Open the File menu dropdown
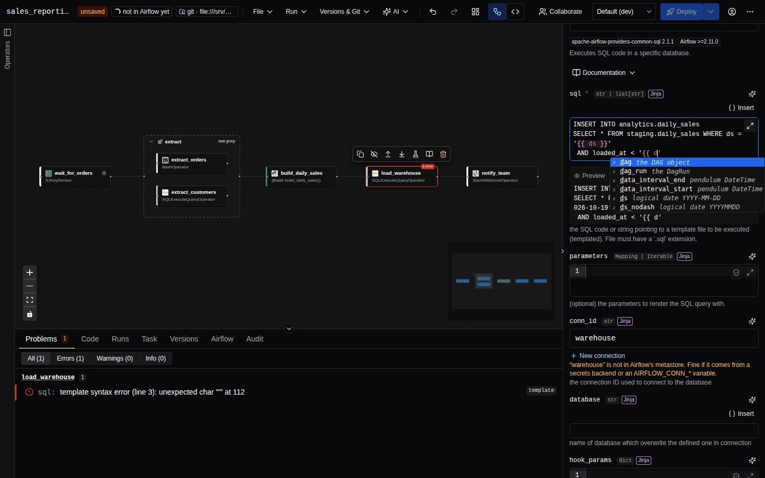This screenshot has width=765, height=478. coord(262,12)
